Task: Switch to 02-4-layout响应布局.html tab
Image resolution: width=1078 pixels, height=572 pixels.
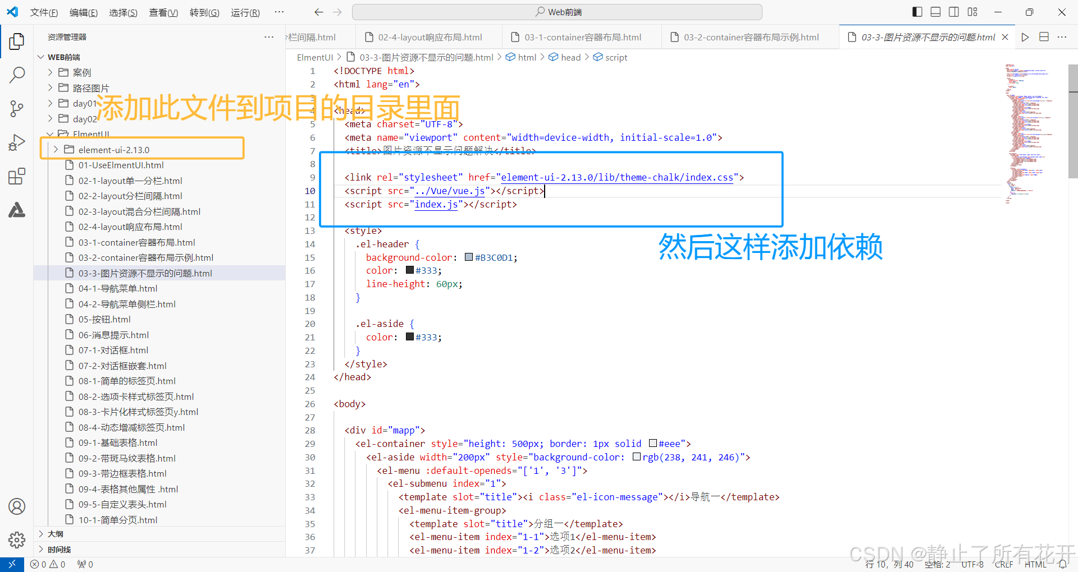Action: 429,37
